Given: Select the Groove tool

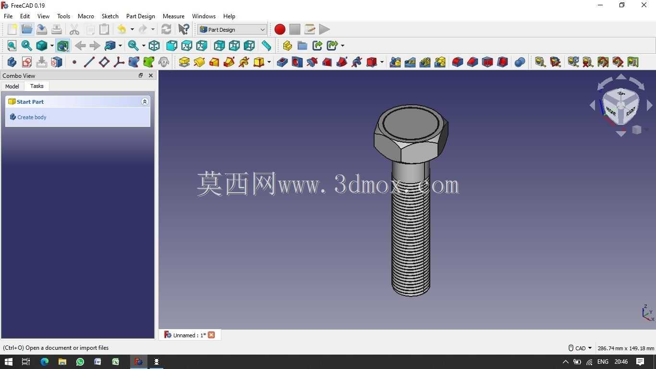Looking at the screenshot, I should 312,62.
